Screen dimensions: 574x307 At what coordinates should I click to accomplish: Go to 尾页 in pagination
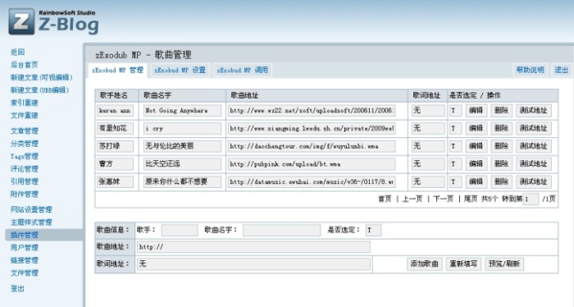coord(471,199)
